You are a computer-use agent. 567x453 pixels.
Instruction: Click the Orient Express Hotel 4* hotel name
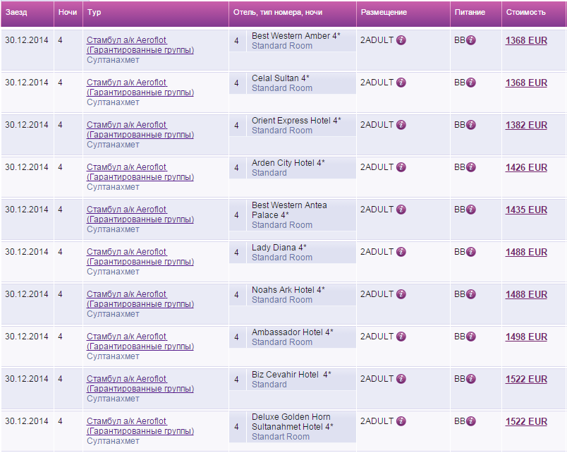coord(296,121)
